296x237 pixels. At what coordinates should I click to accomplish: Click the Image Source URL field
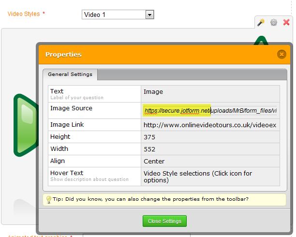pyautogui.click(x=210, y=111)
